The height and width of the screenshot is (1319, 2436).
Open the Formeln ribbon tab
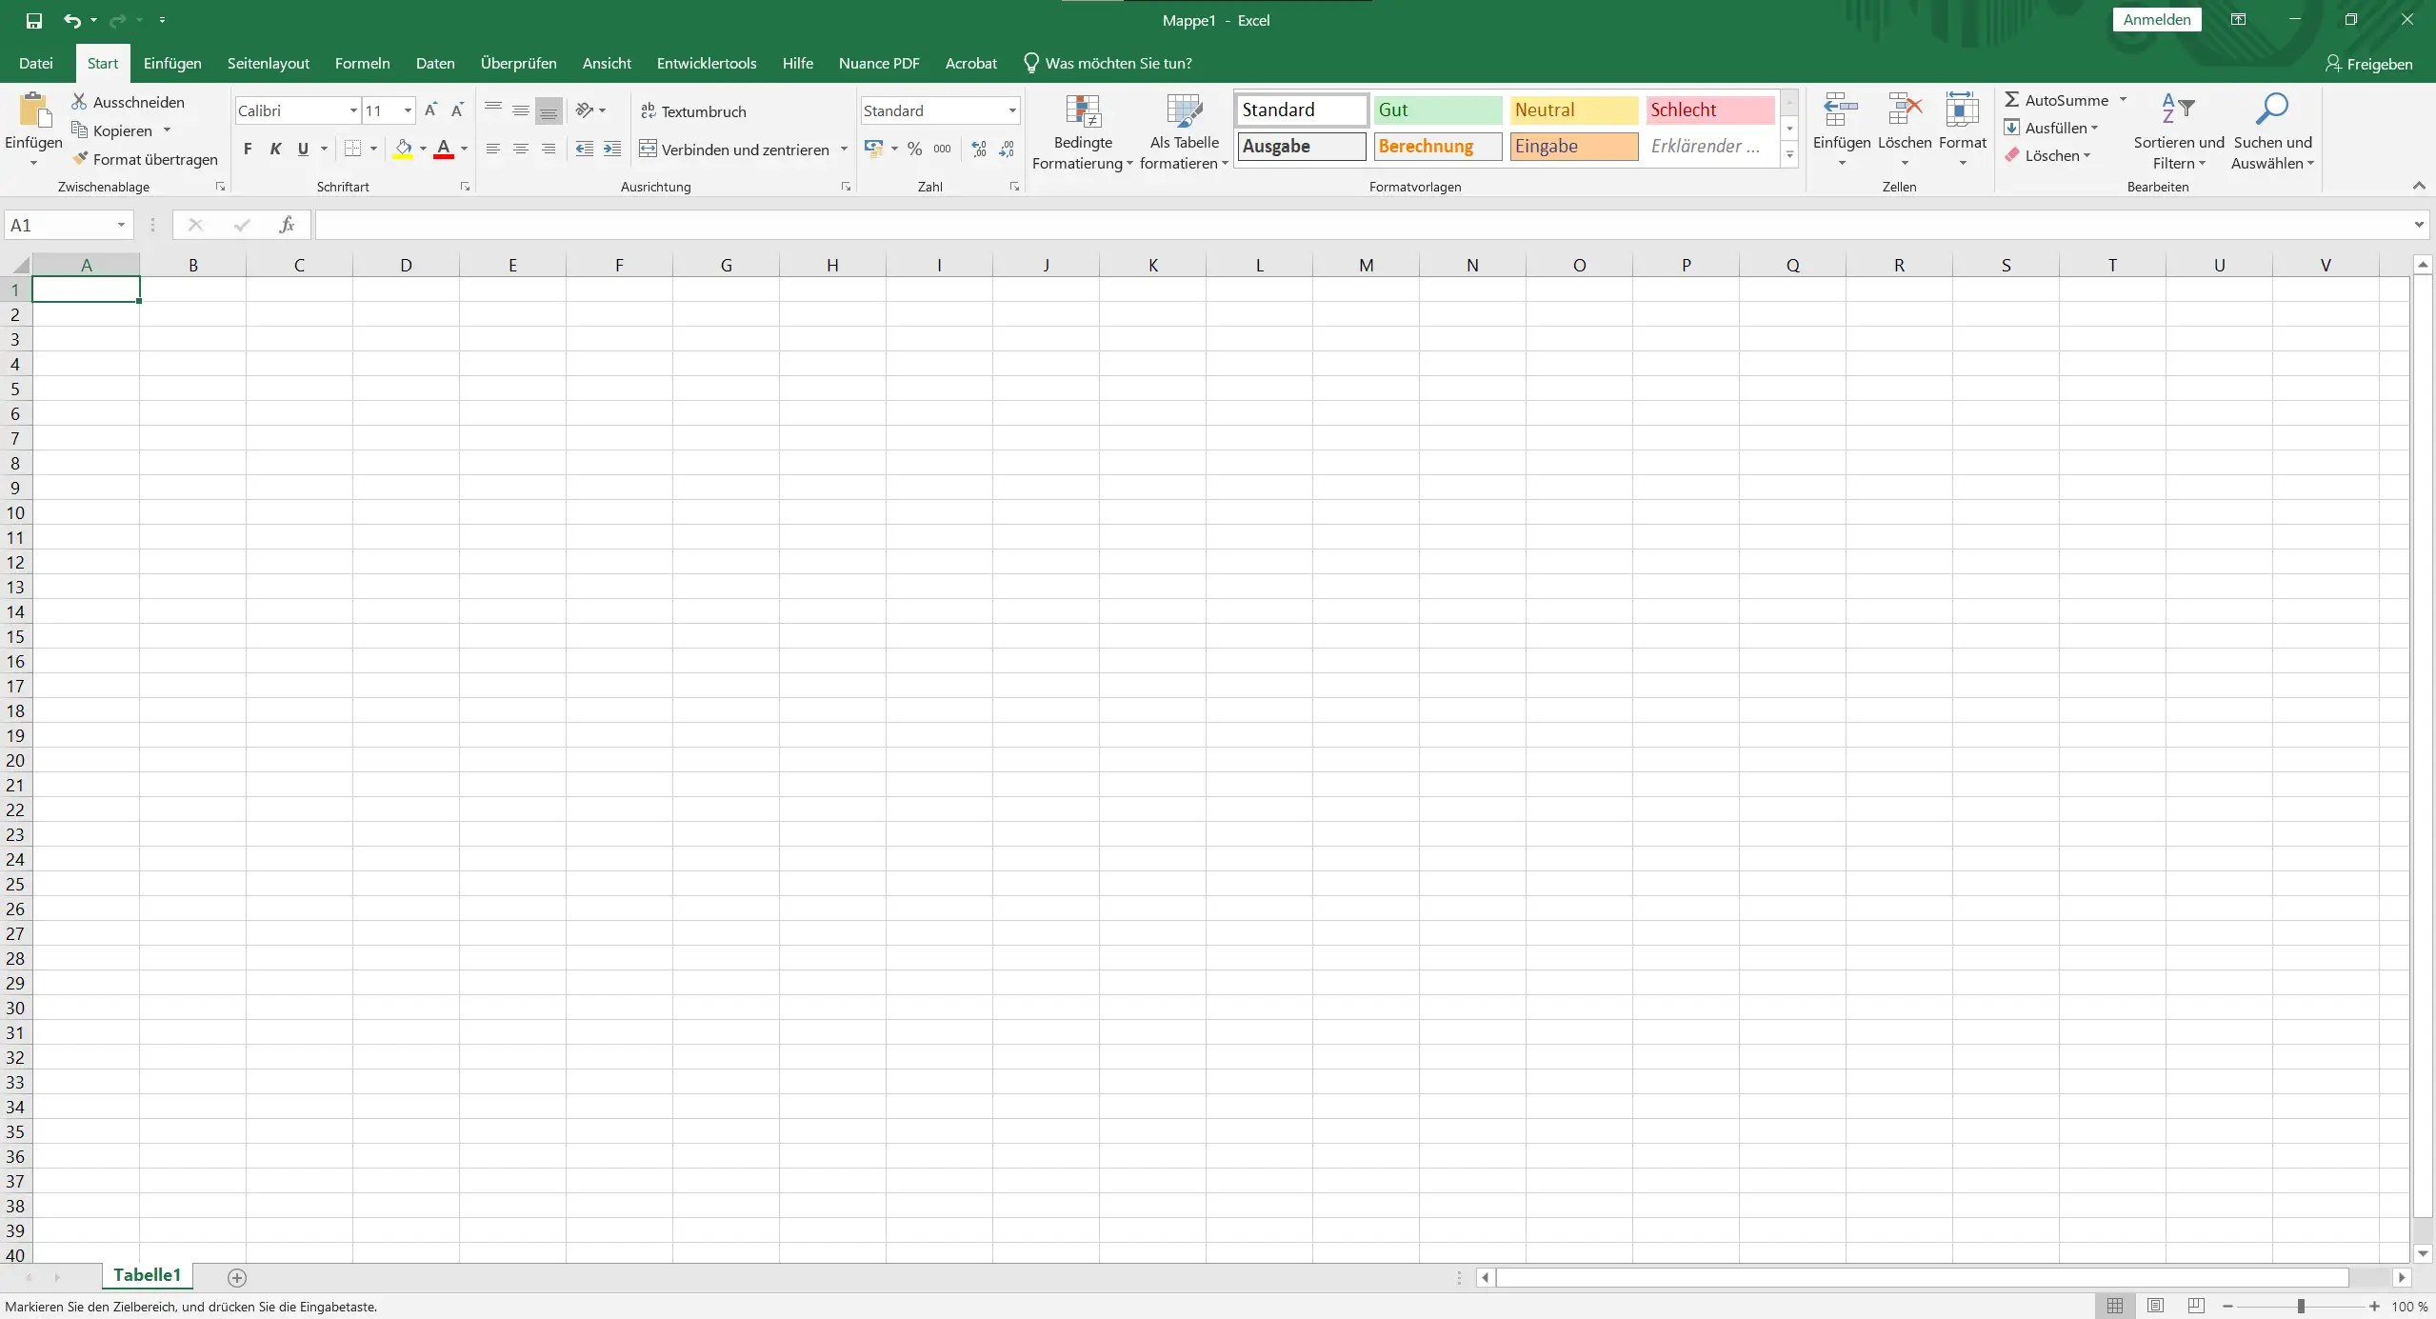[x=362, y=64]
